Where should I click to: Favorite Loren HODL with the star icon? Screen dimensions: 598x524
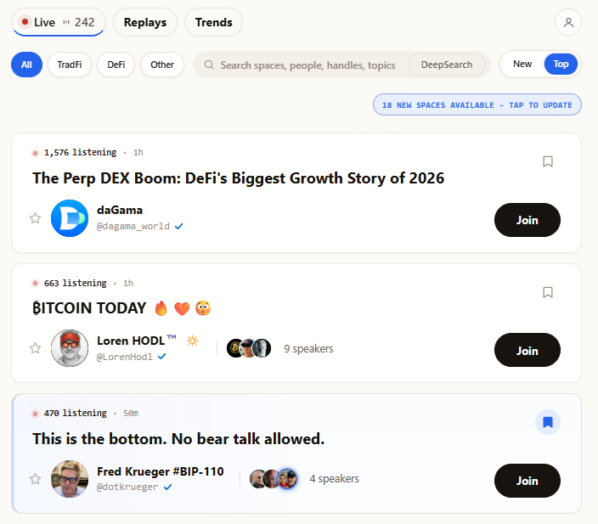click(x=35, y=348)
